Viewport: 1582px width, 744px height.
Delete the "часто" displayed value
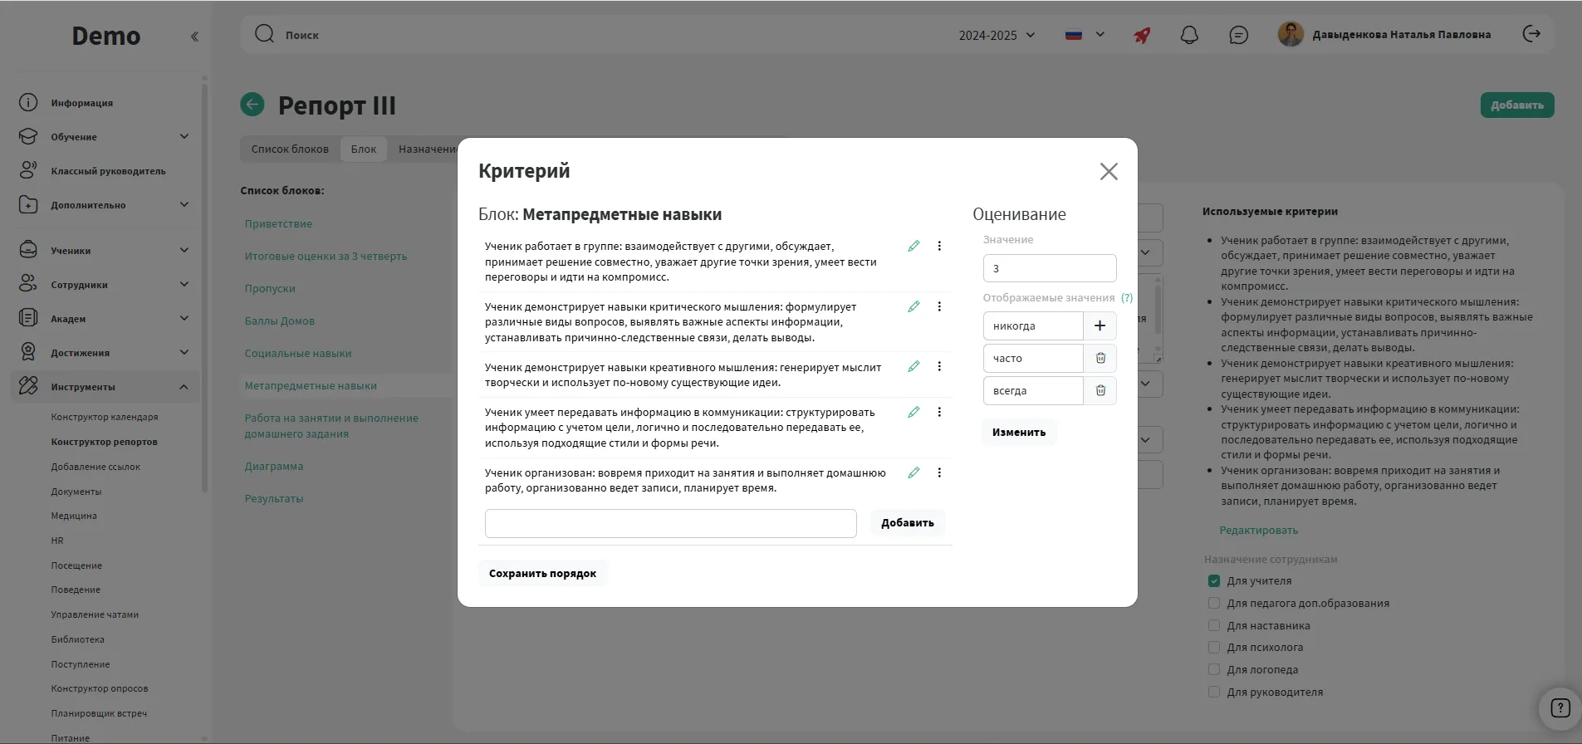(x=1100, y=358)
